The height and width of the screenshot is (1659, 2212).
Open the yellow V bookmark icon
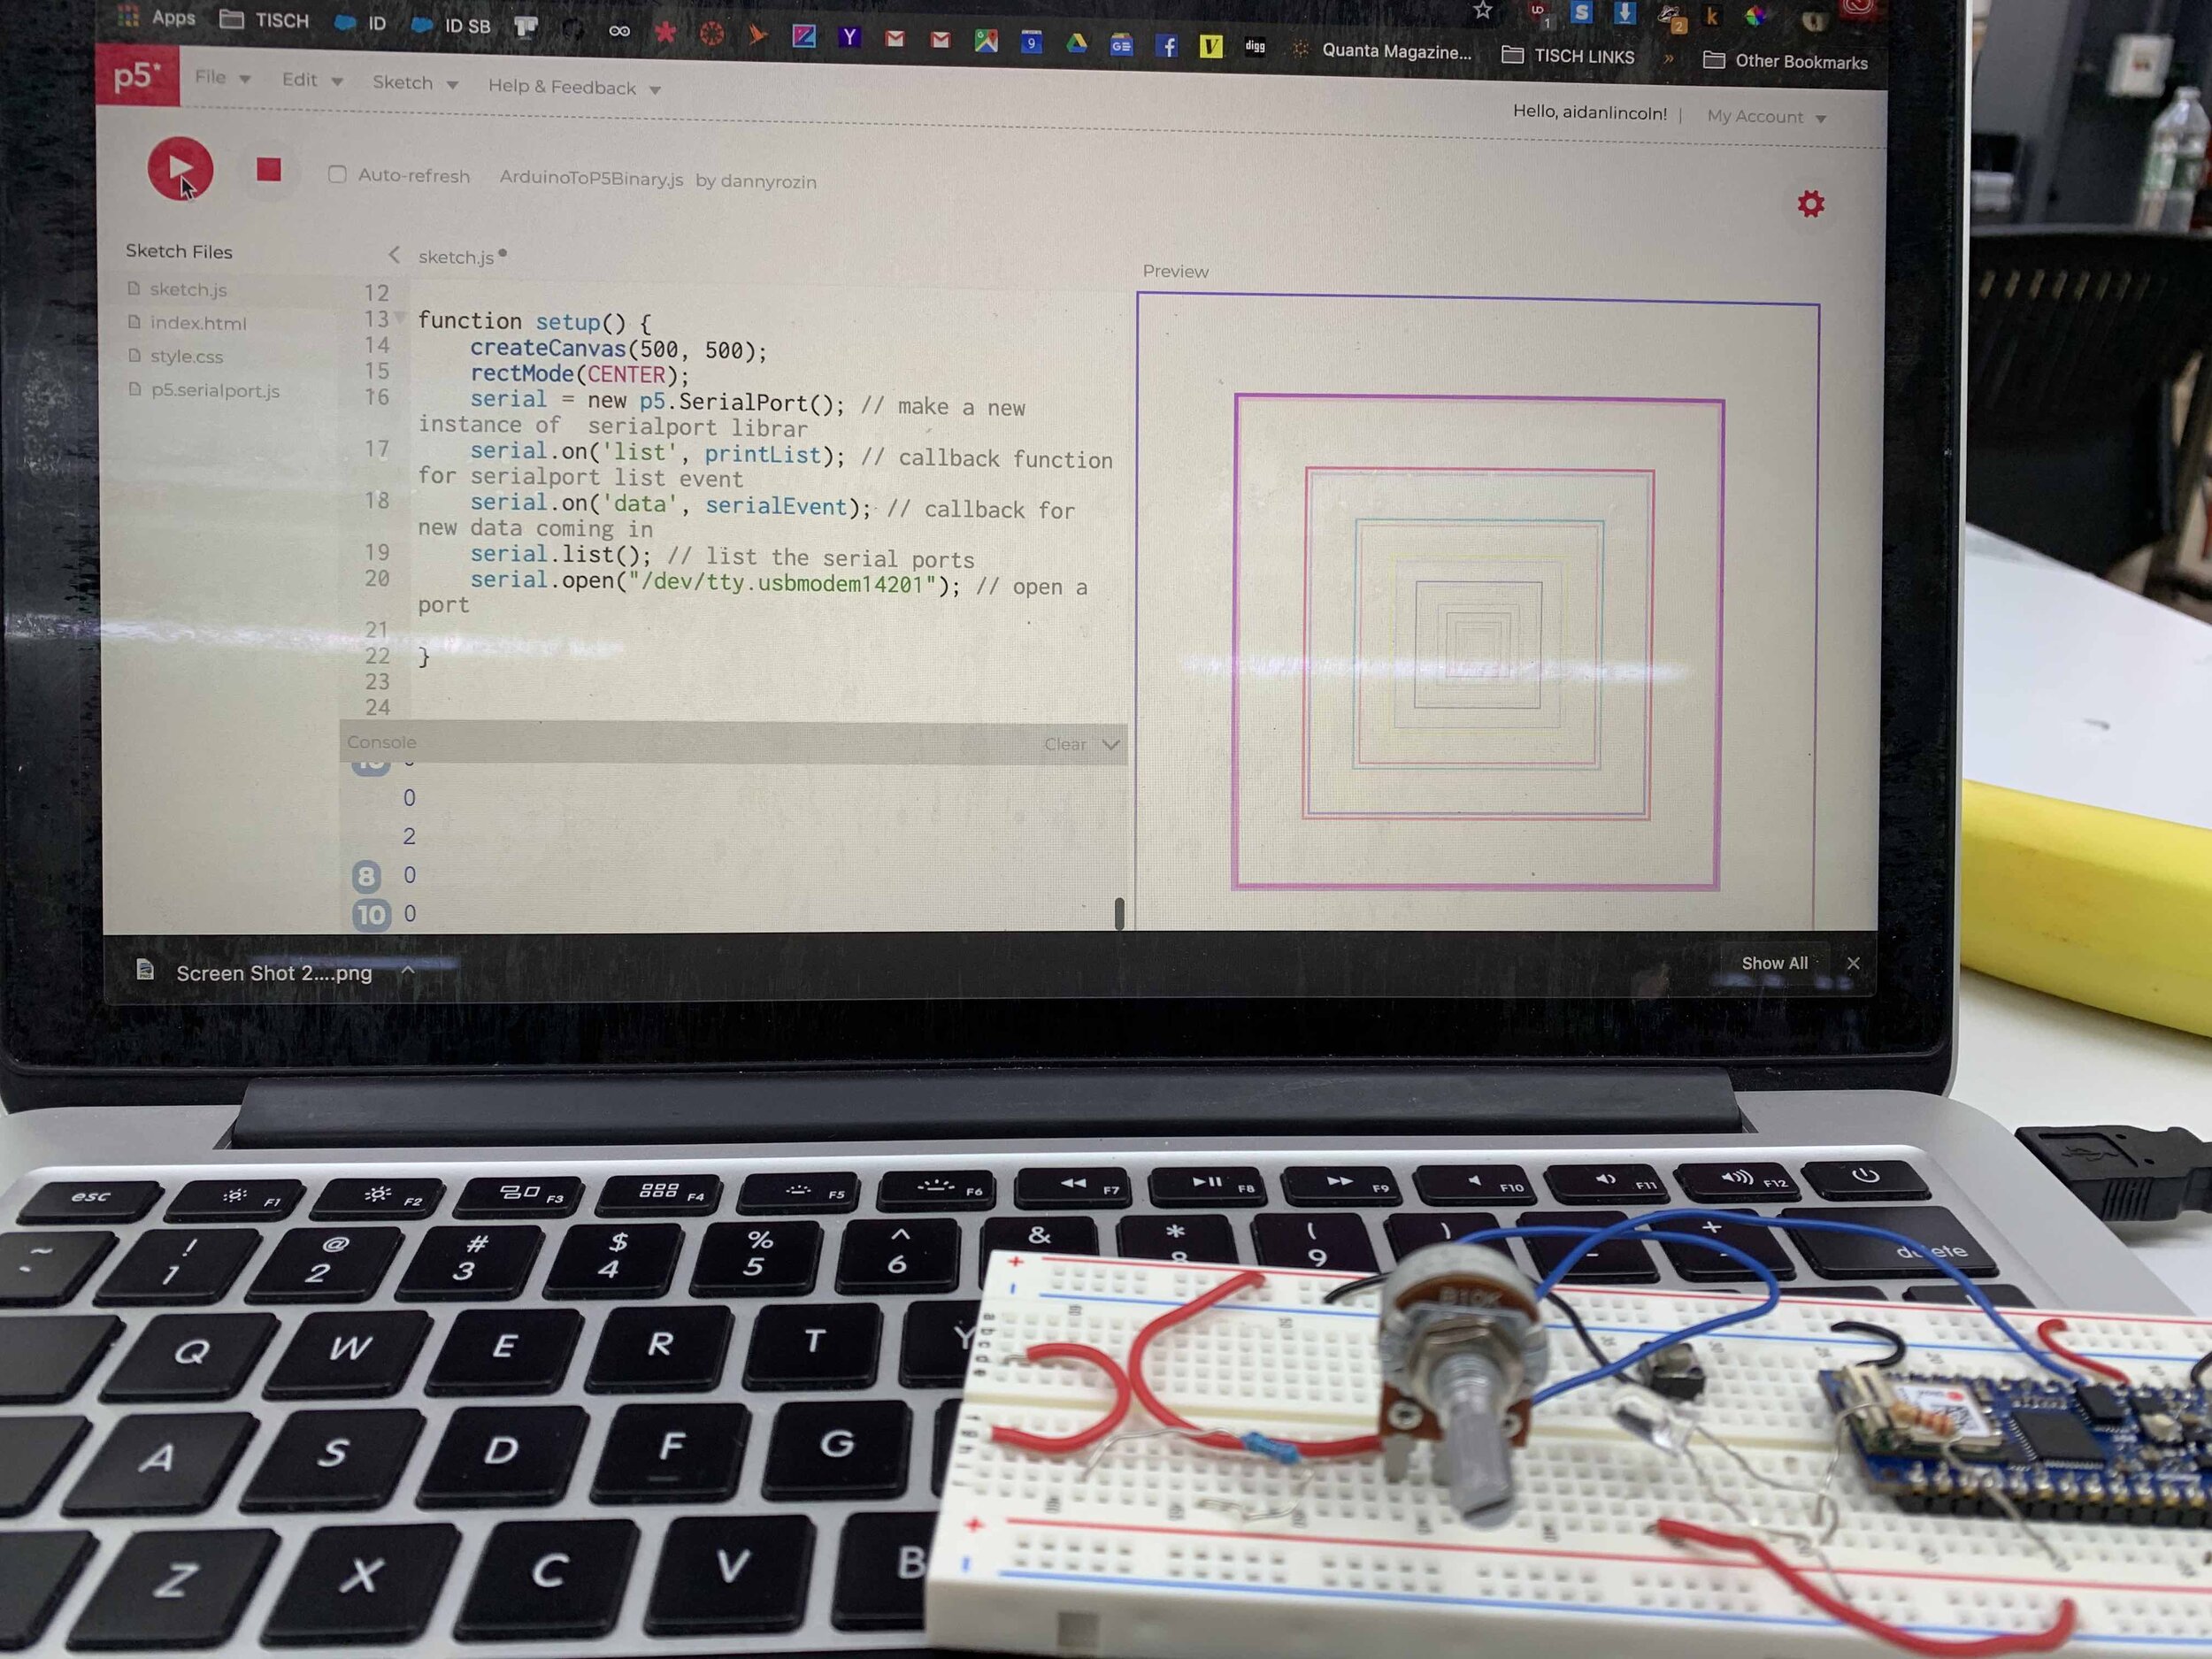[1211, 46]
